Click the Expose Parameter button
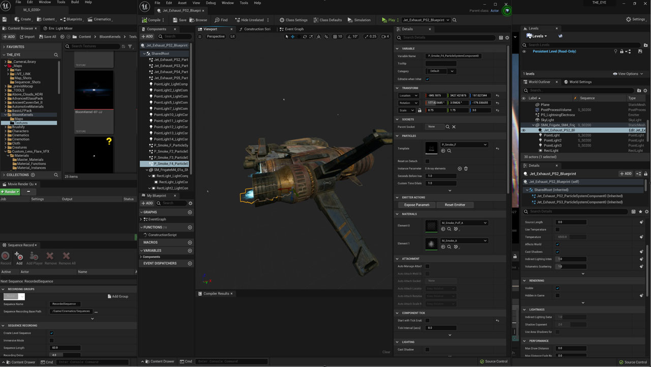 click(417, 205)
